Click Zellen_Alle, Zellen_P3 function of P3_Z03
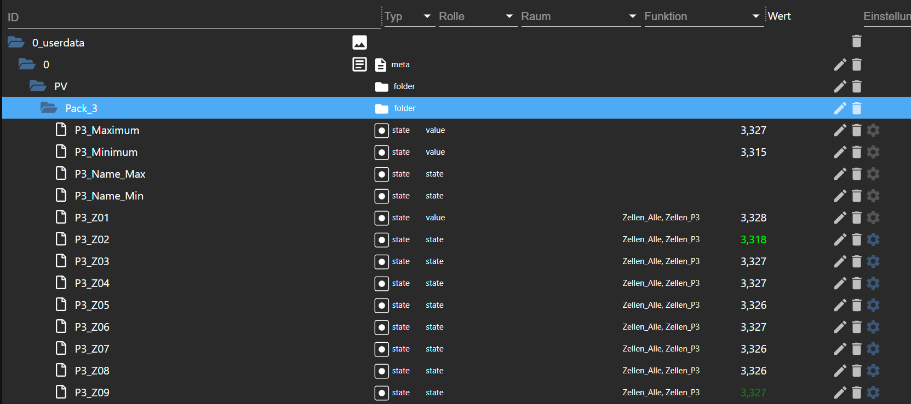The width and height of the screenshot is (911, 404). 661,261
